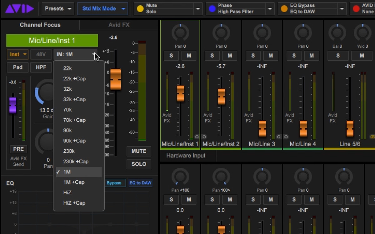Click the orange Channel Focus main fader

(115, 79)
